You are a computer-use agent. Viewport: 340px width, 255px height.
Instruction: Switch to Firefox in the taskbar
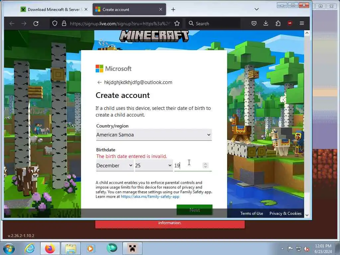50,248
